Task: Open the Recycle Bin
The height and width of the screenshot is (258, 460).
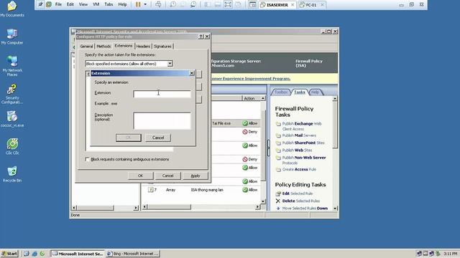Action: pos(12,174)
